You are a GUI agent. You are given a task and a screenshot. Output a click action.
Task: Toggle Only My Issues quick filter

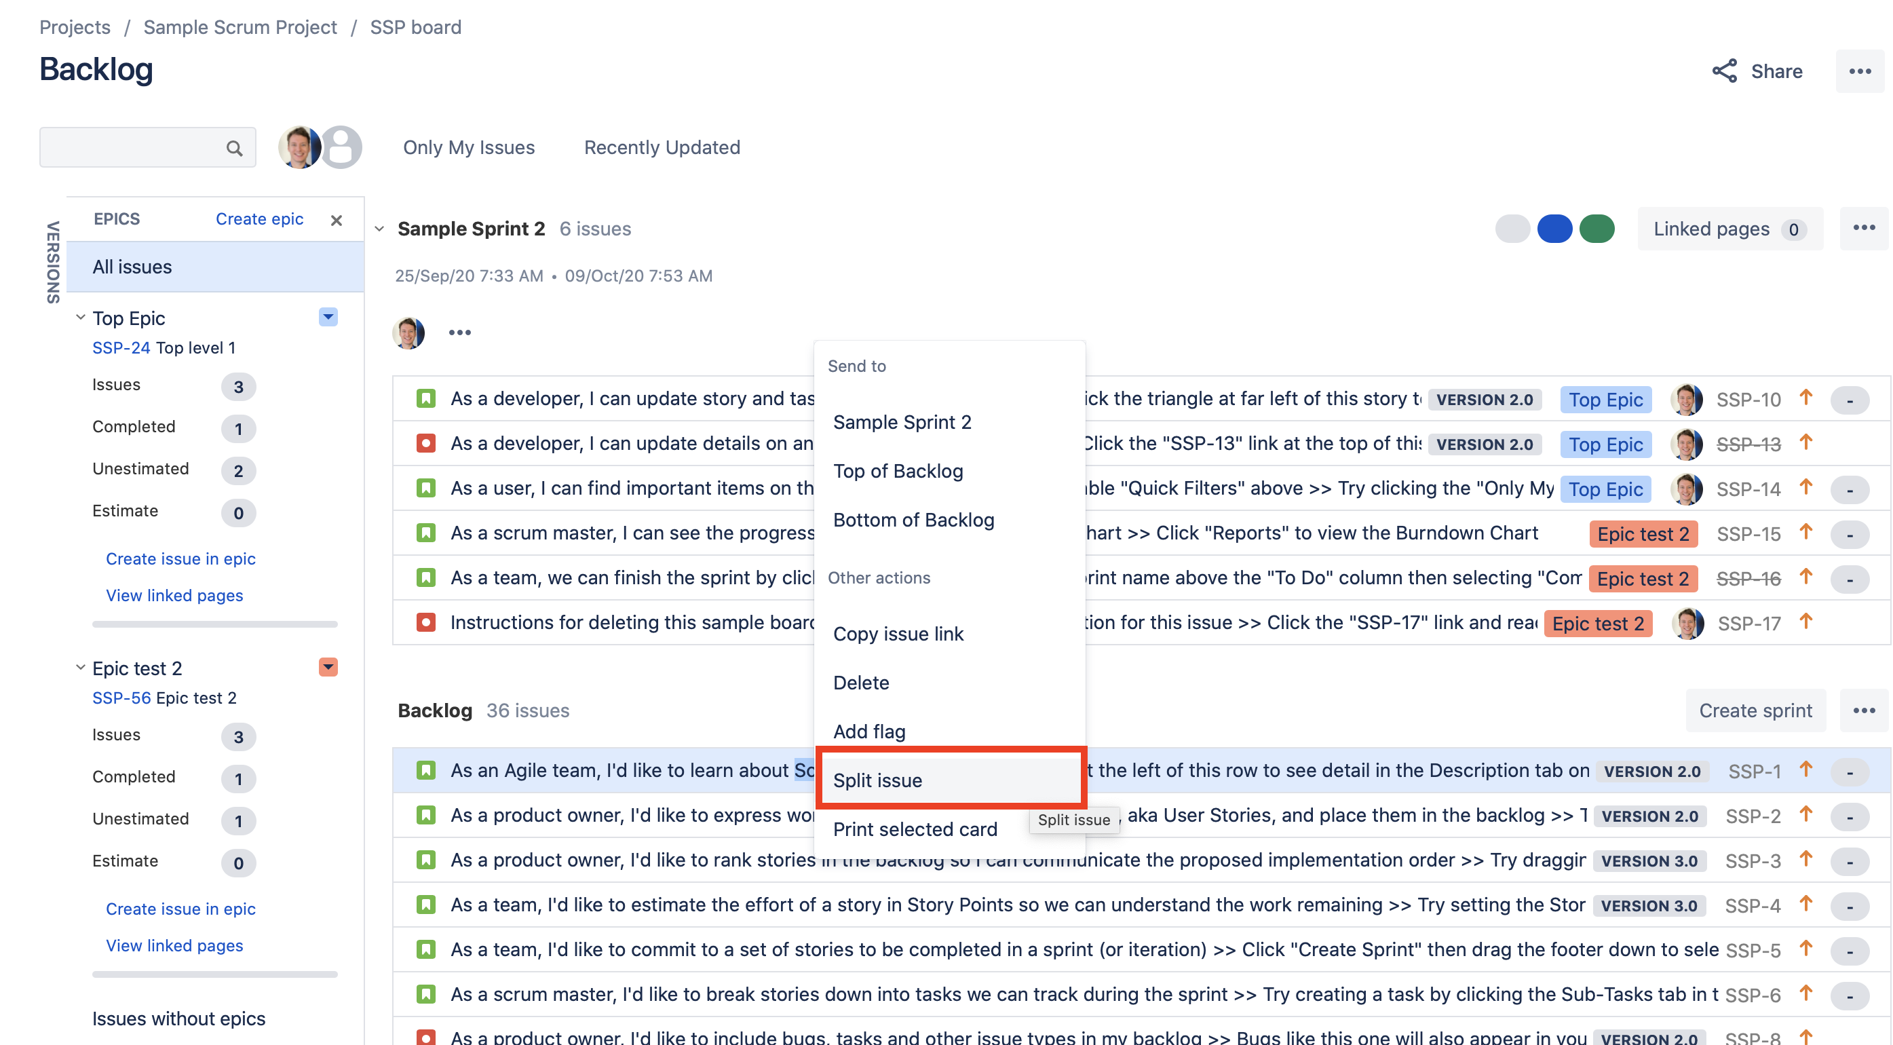coord(468,148)
